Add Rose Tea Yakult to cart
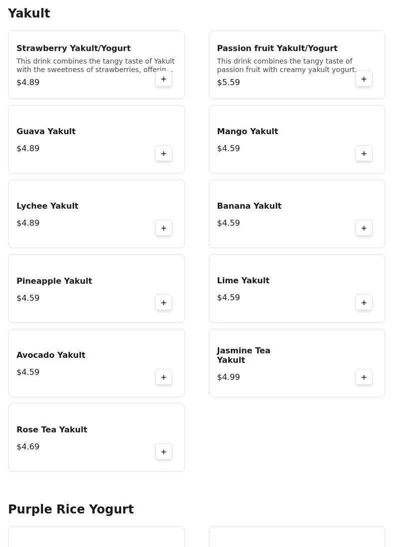Image resolution: width=393 pixels, height=547 pixels. pyautogui.click(x=164, y=452)
